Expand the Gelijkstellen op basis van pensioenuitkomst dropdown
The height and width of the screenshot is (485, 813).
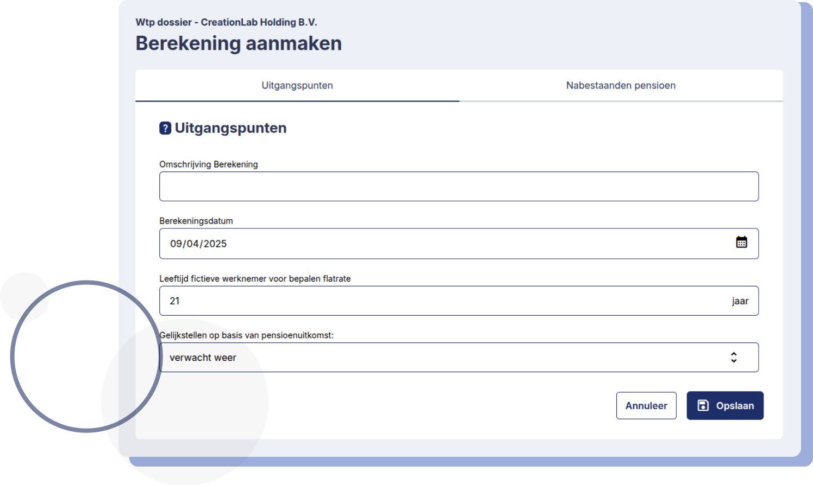tap(458, 357)
